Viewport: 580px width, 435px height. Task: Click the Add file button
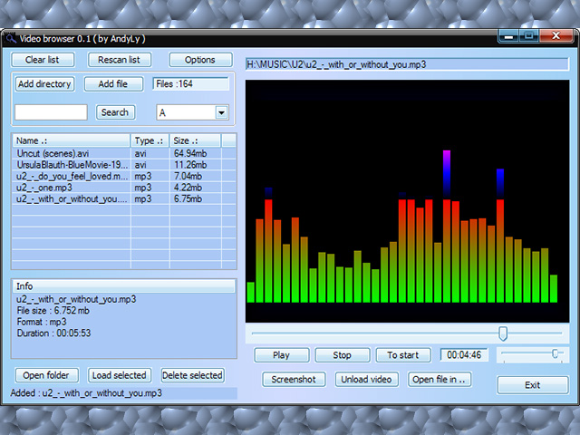coord(113,84)
